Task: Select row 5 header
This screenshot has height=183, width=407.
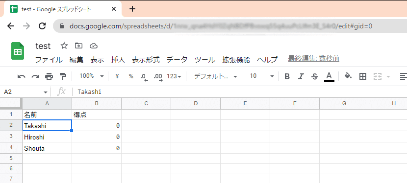Action: (x=11, y=158)
